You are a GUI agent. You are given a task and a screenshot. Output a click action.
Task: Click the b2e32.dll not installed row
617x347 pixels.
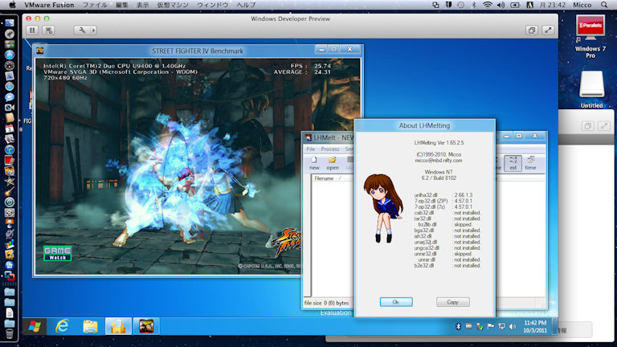click(447, 266)
